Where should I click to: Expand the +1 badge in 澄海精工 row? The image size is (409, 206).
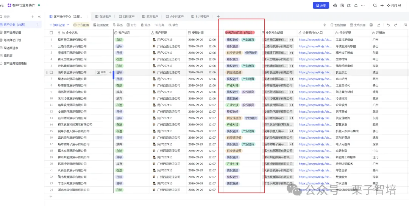point(291,53)
